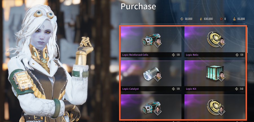Click the 50,000 currency icon
Viewport: 254px width, 122px height.
(182, 19)
